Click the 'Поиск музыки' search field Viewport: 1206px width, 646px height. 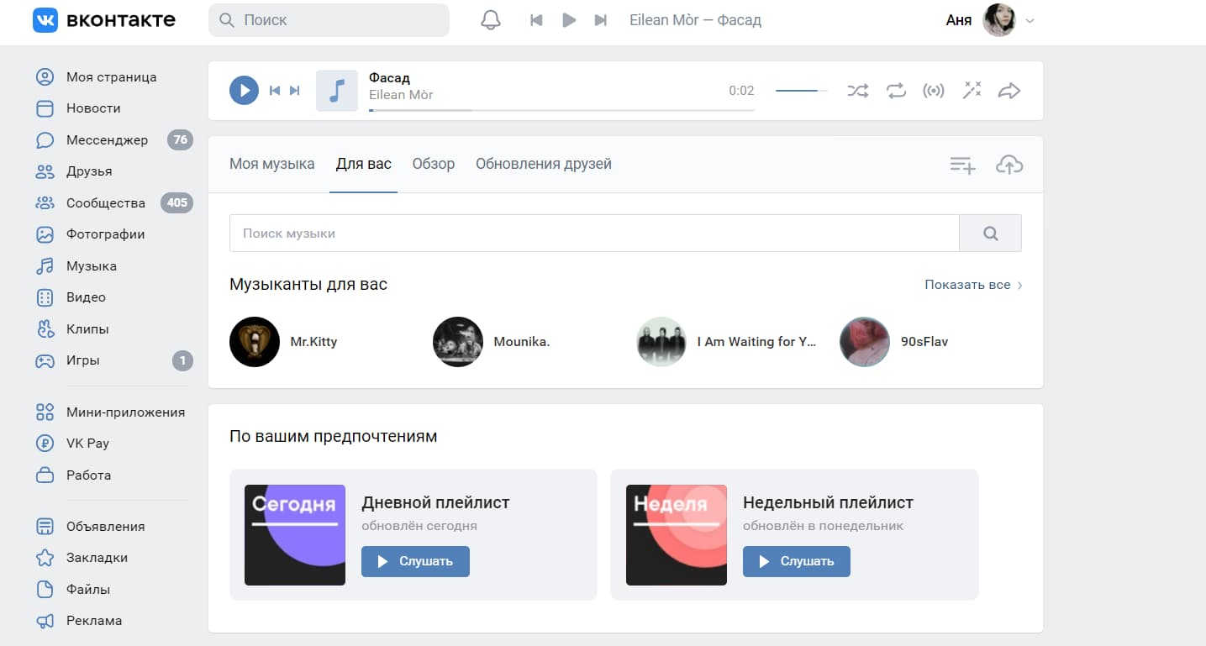(593, 234)
